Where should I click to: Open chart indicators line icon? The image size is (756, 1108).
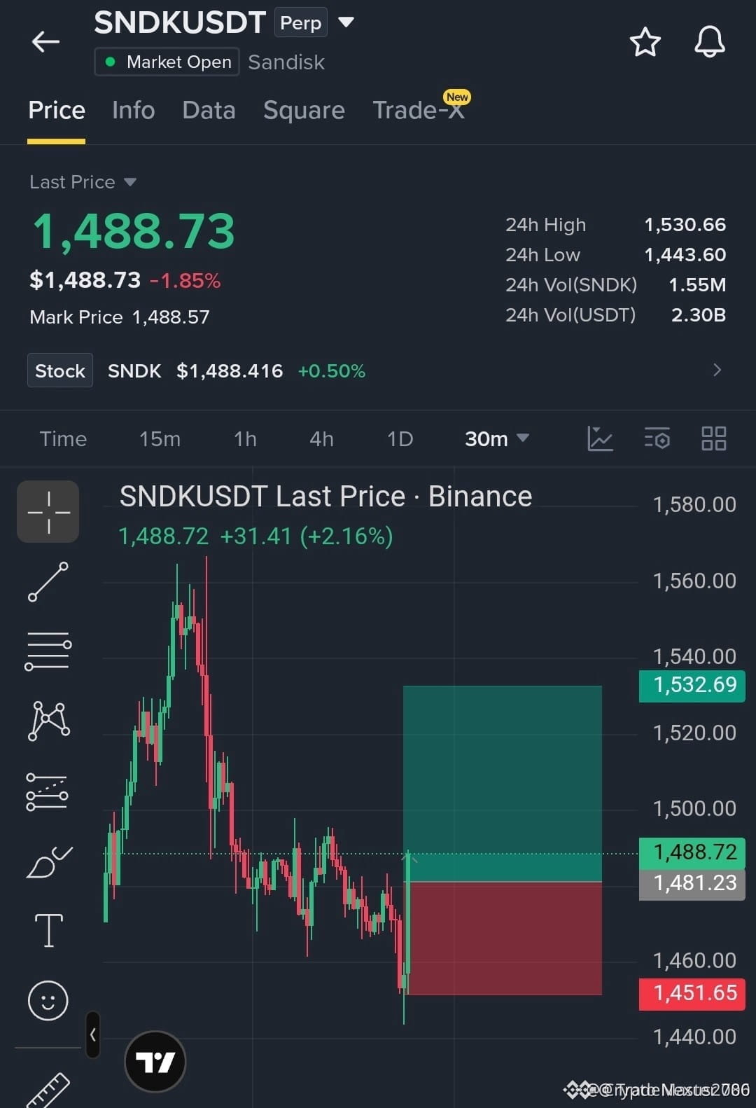point(600,439)
